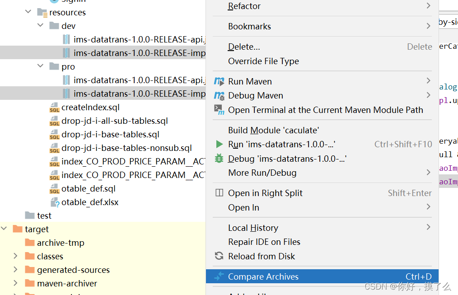Screen dimensions: 458x295
Task: Select the archive-tmp folder row
Action: click(x=103, y=243)
